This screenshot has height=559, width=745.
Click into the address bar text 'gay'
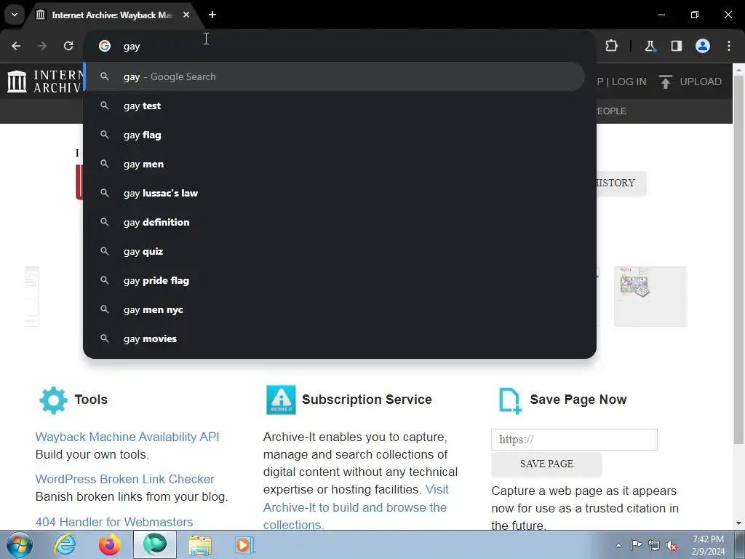132,47
